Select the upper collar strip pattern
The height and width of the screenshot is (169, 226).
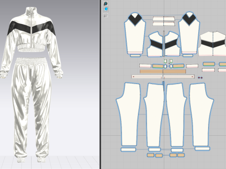pyautogui.click(x=164, y=19)
